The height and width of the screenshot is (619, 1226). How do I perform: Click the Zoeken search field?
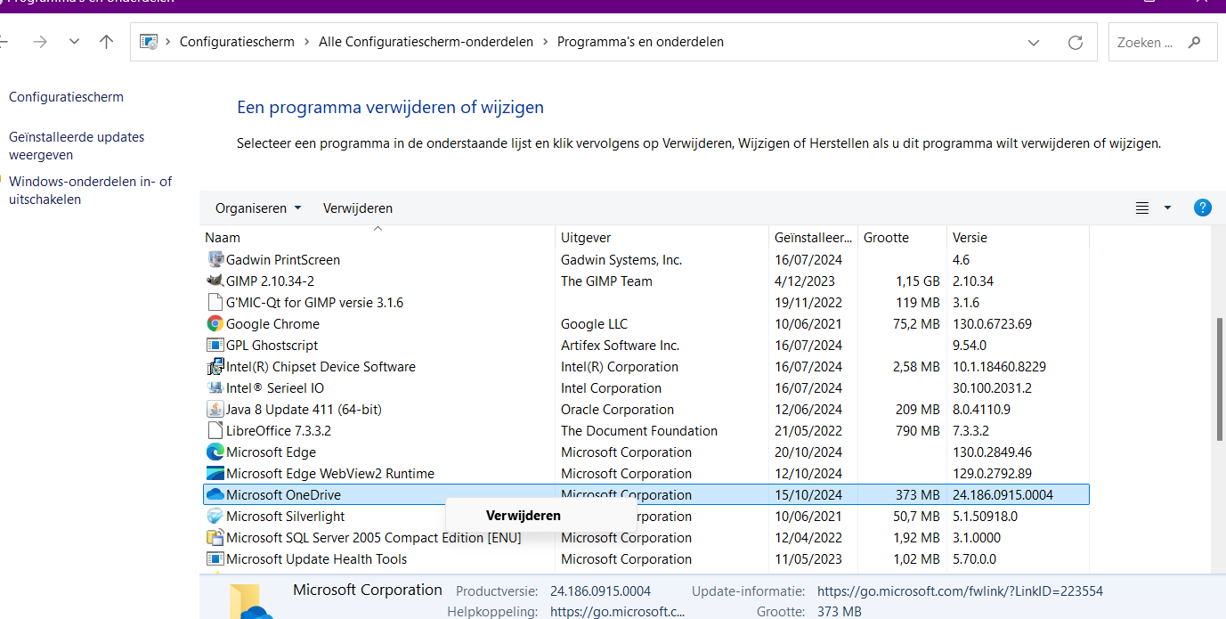coord(1147,43)
